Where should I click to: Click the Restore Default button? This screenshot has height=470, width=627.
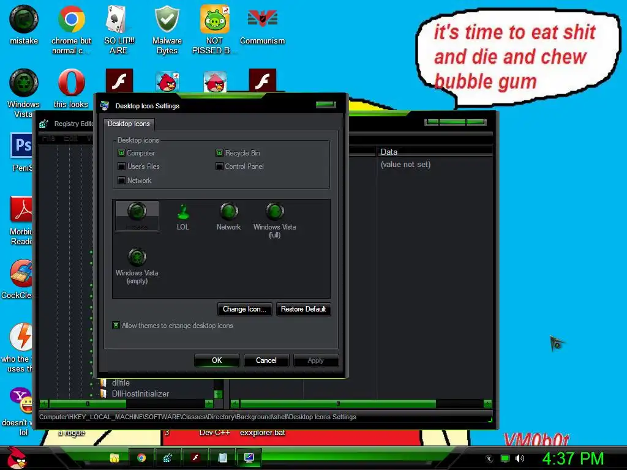coord(303,309)
